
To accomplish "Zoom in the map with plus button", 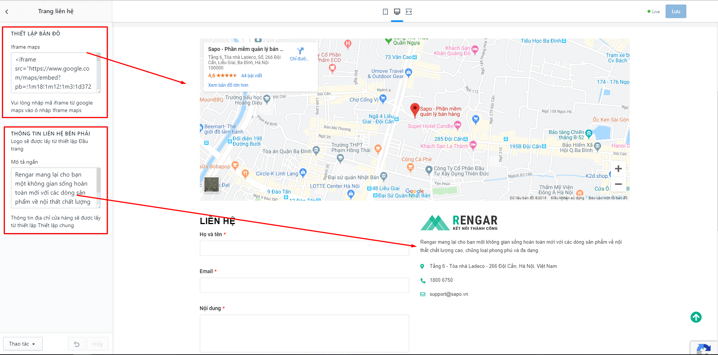I will tap(618, 169).
